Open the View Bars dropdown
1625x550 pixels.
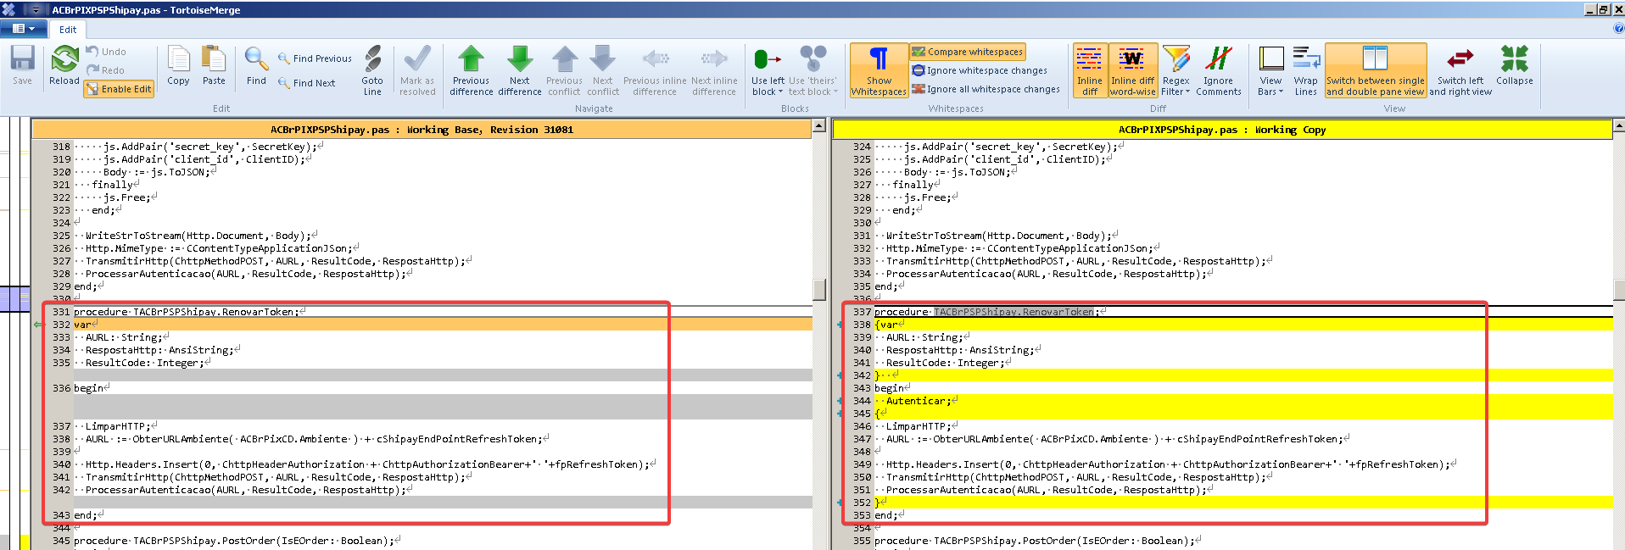[1270, 70]
